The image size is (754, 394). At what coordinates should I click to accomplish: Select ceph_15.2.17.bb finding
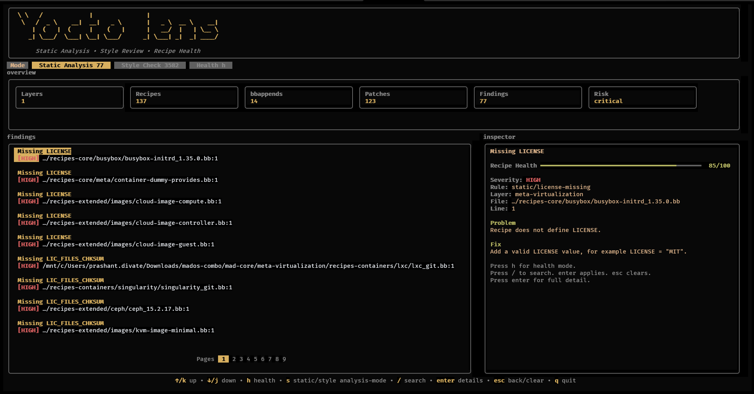click(103, 305)
